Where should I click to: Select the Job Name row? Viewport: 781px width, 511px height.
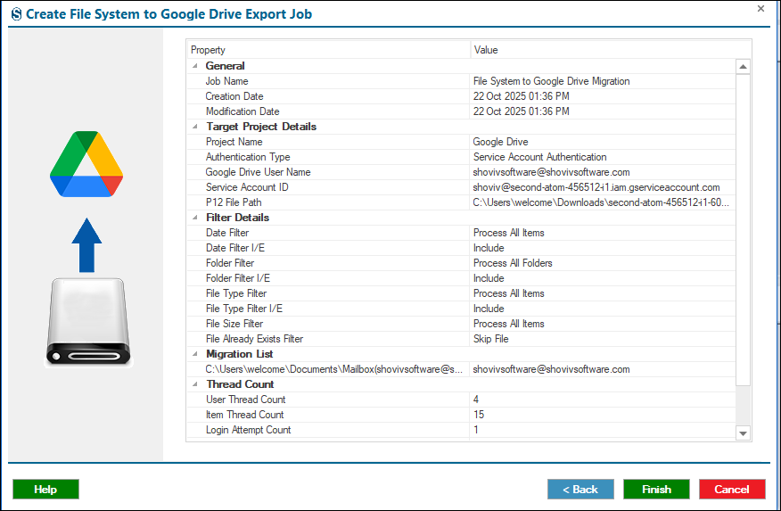pyautogui.click(x=461, y=81)
